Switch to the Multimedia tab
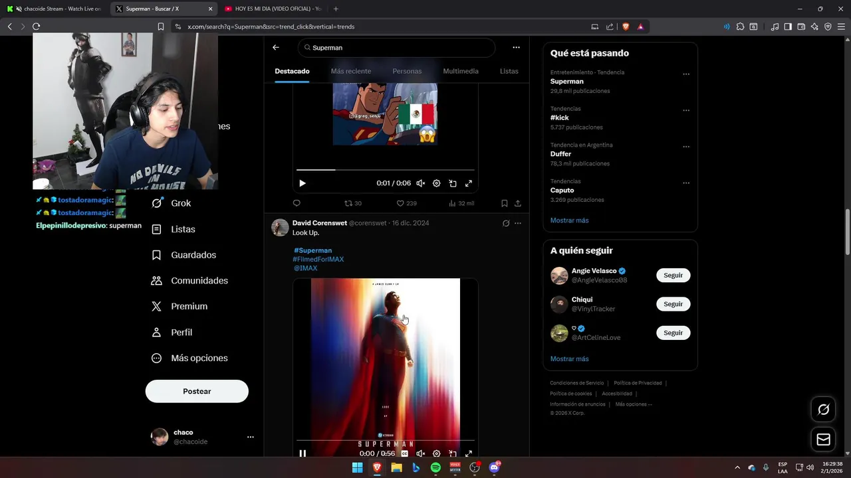This screenshot has height=478, width=851. coord(461,71)
